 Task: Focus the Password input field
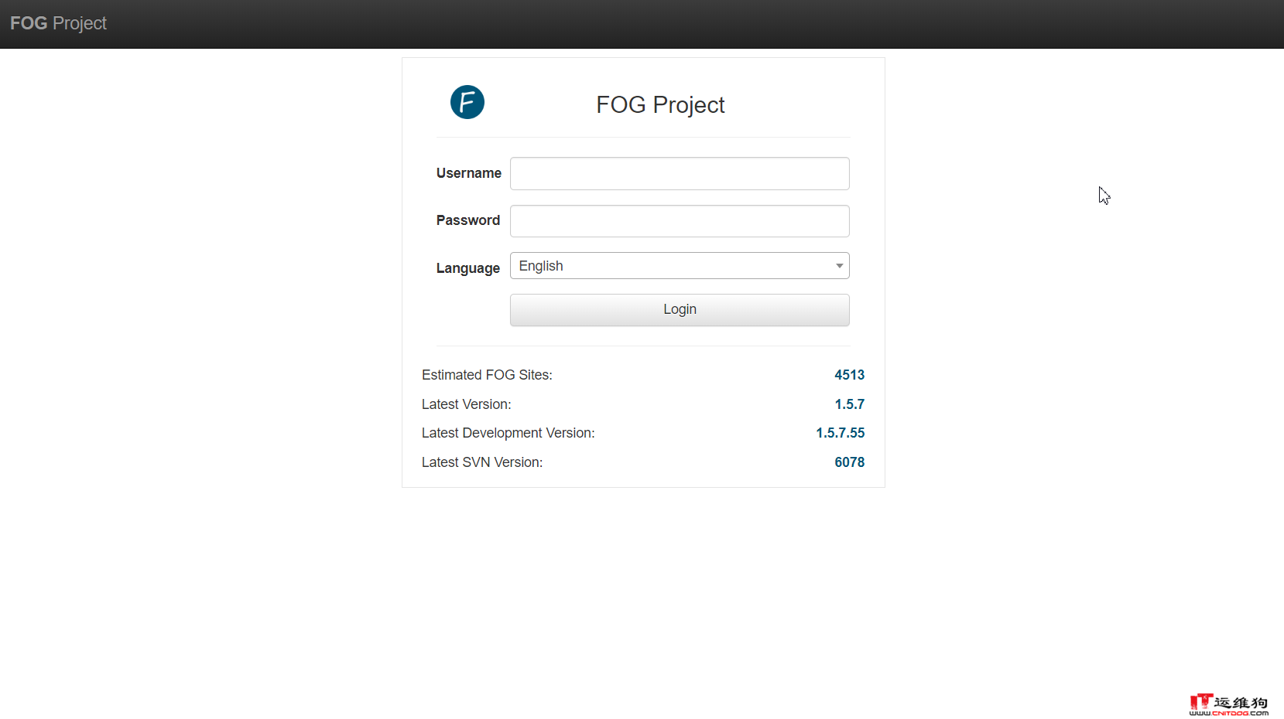[680, 221]
